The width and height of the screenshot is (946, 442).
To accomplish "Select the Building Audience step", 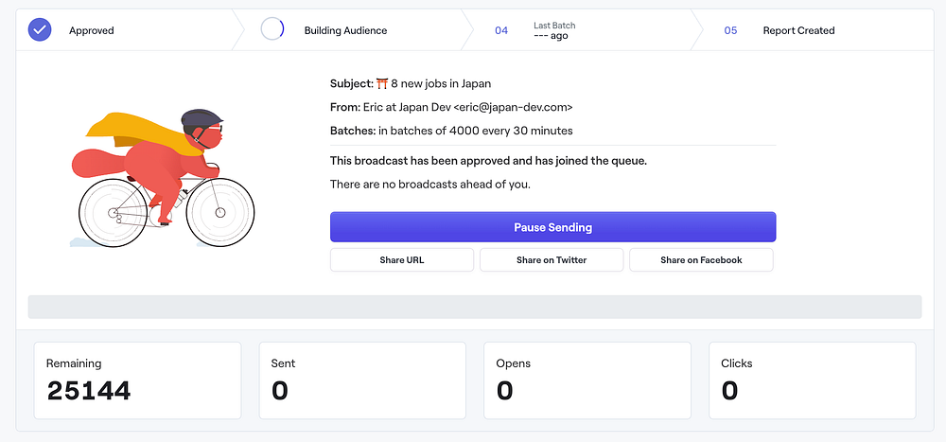I will tap(345, 30).
